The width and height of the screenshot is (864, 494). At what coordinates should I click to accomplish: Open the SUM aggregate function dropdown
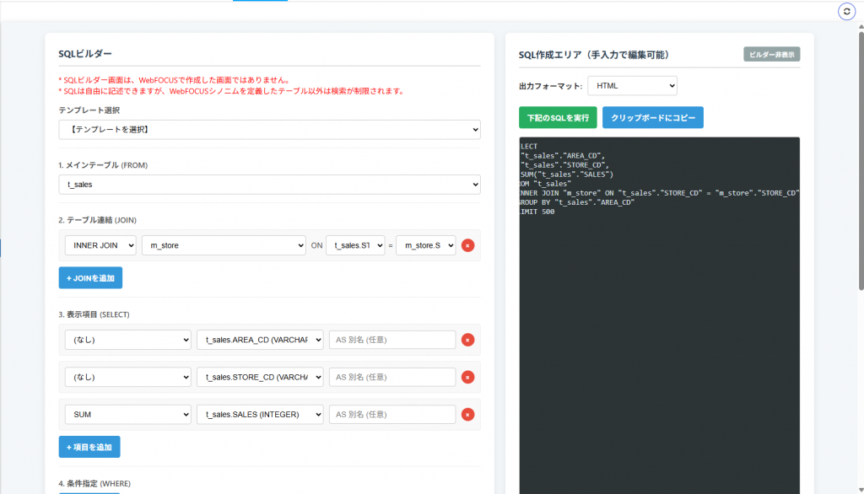[128, 415]
